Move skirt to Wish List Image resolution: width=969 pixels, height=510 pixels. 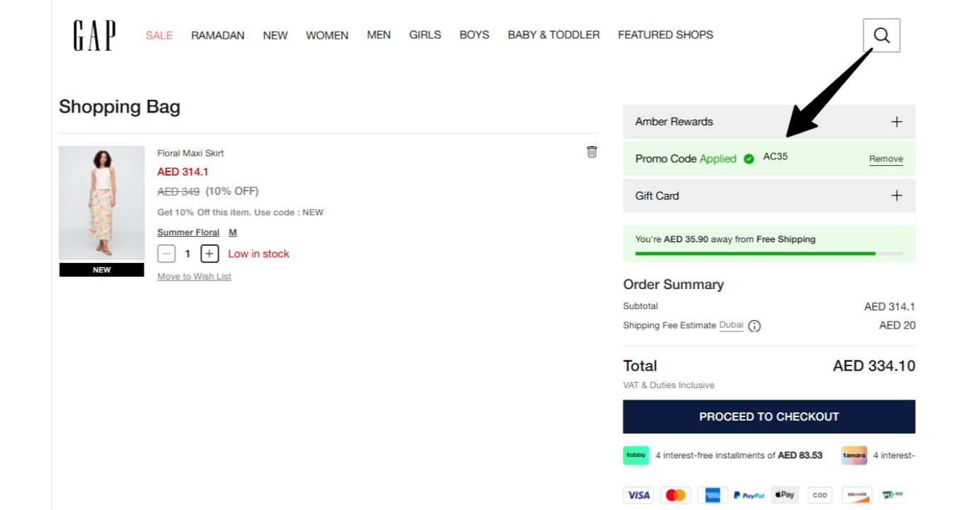click(x=194, y=276)
